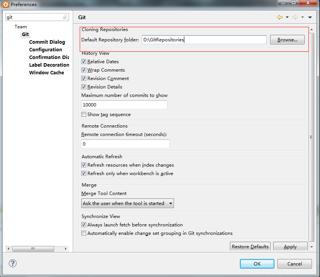This screenshot has height=277, width=320.
Task: Uncheck the Revision Details checkbox
Action: [x=84, y=87]
